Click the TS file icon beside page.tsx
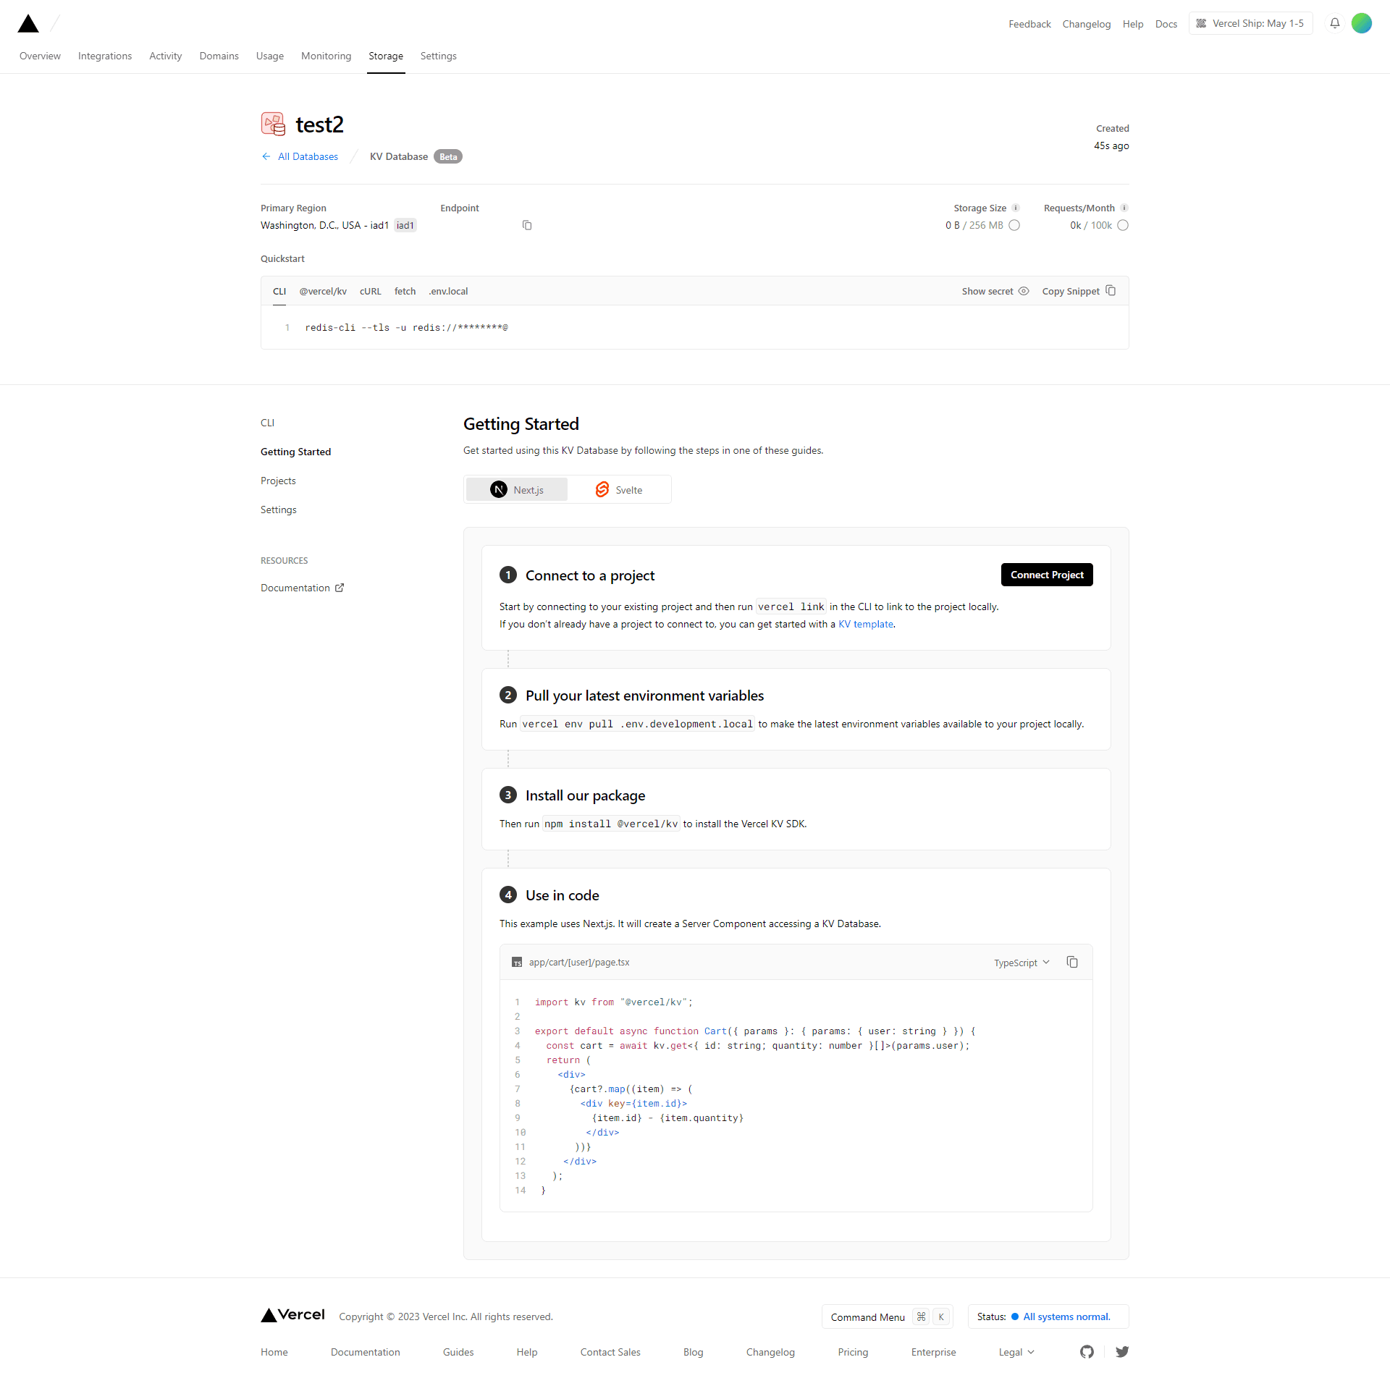The image size is (1390, 1399). tap(516, 962)
